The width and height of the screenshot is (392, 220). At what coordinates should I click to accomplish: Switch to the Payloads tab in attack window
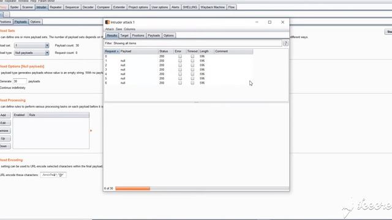pos(154,35)
